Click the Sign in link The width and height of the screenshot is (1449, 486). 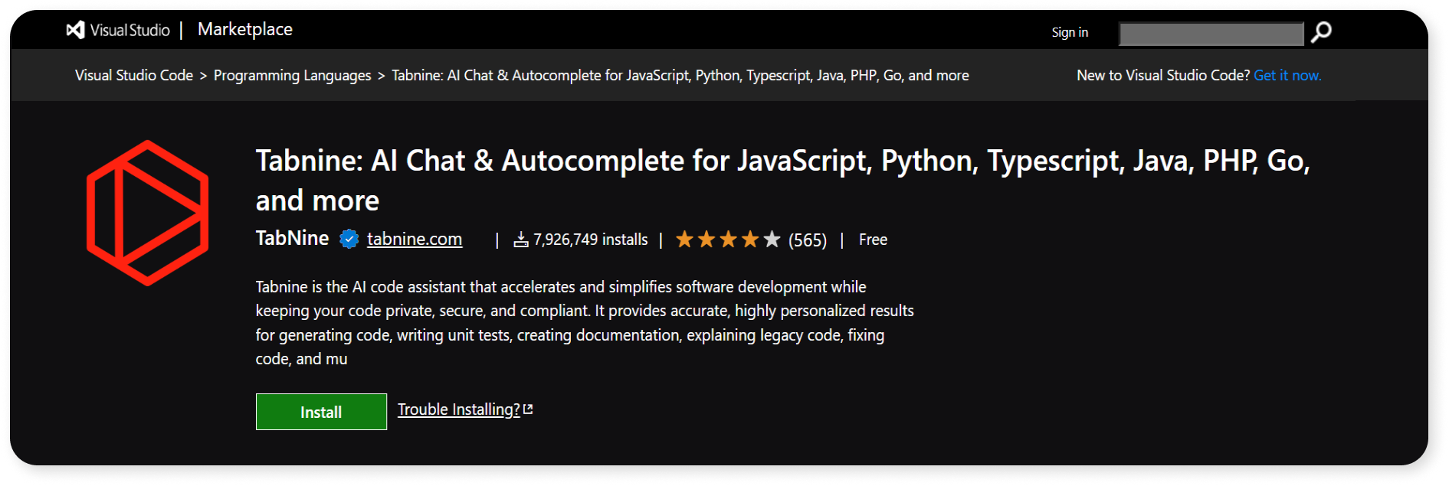click(x=1070, y=32)
